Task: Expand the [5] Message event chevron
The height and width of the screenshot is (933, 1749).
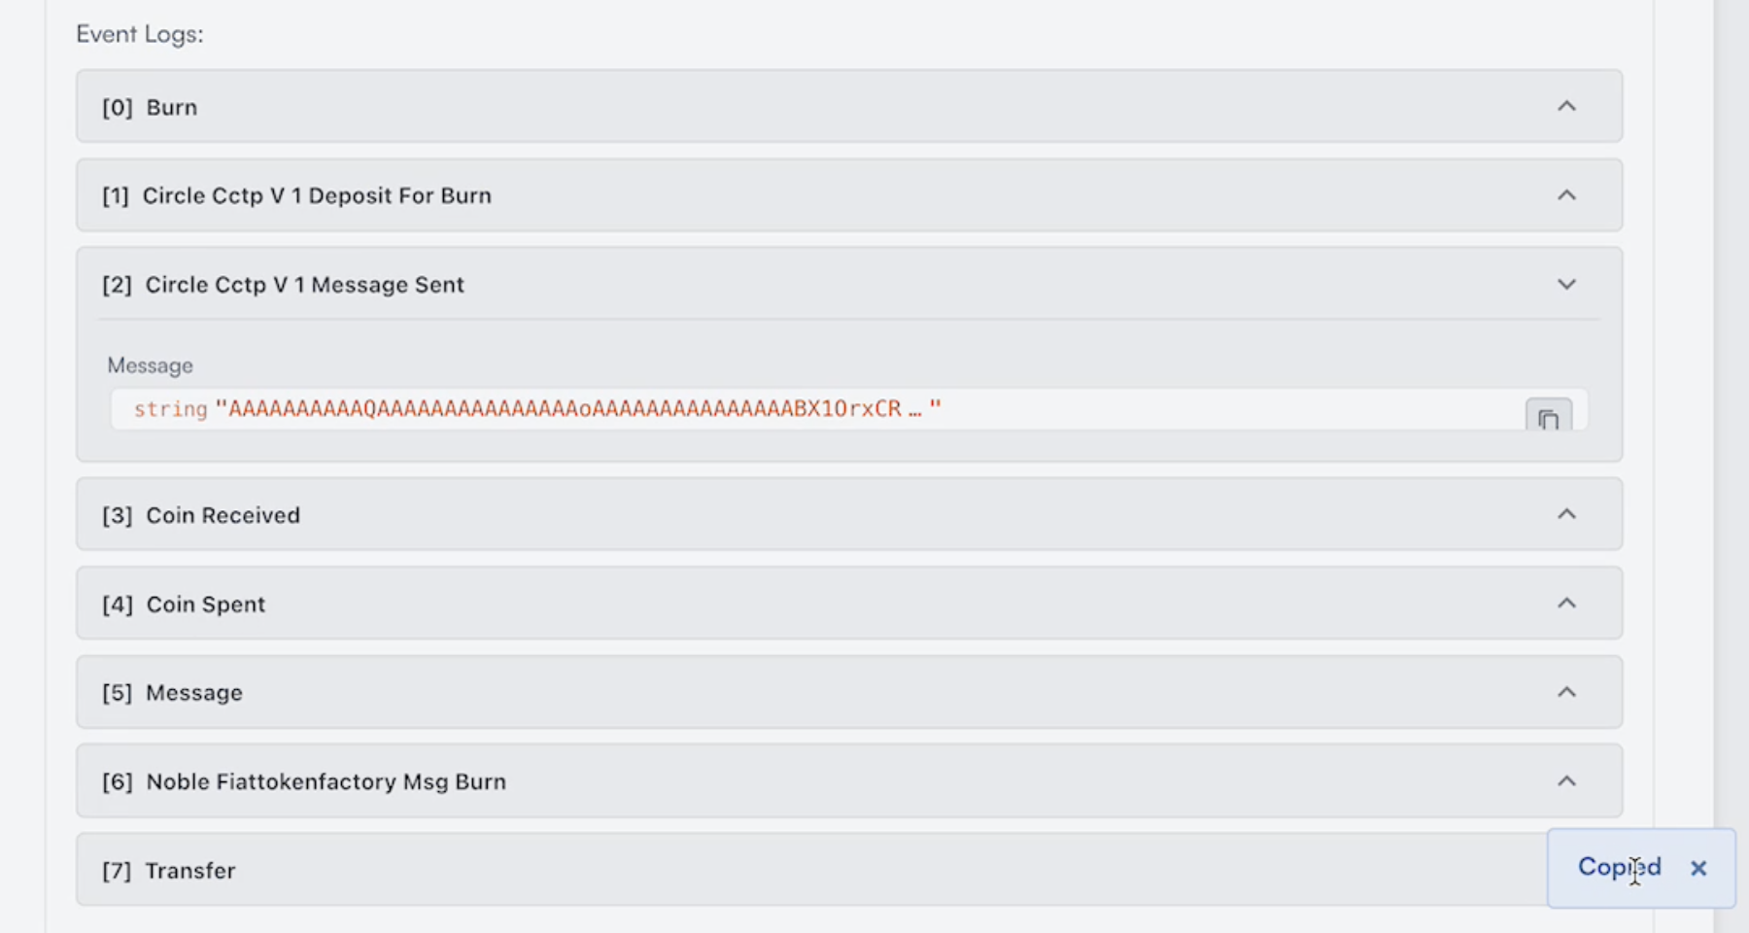Action: [x=1566, y=692]
